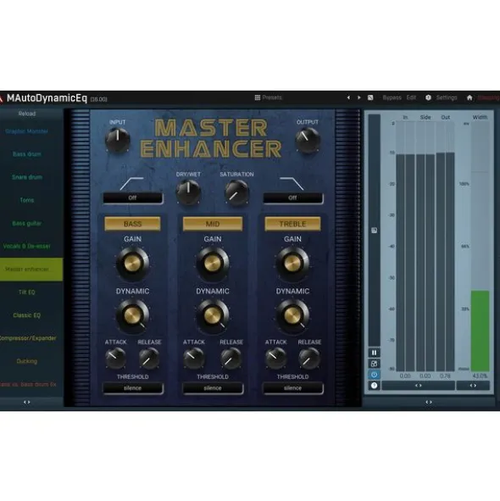Screen dimensions: 500x501
Task: Select the Snare drum device
Action: click(x=27, y=177)
